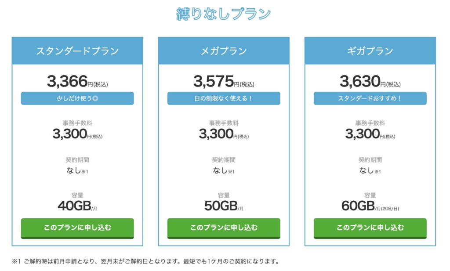Apply for the ギガプラン with green button
The width and height of the screenshot is (450, 271).
pos(370,228)
